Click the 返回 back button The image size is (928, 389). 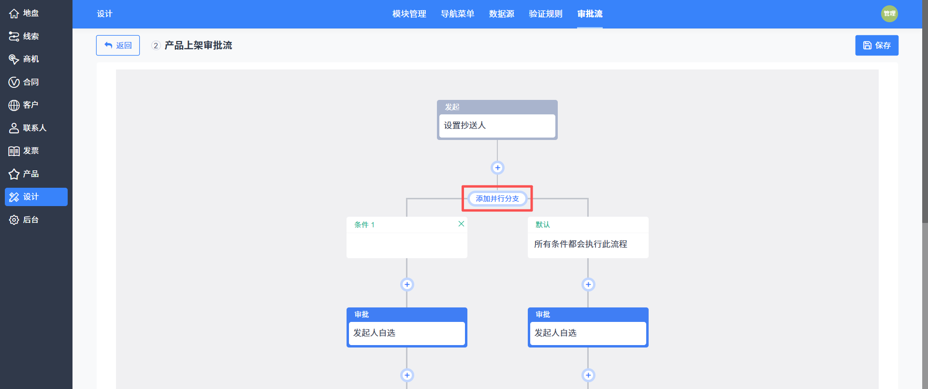(118, 45)
